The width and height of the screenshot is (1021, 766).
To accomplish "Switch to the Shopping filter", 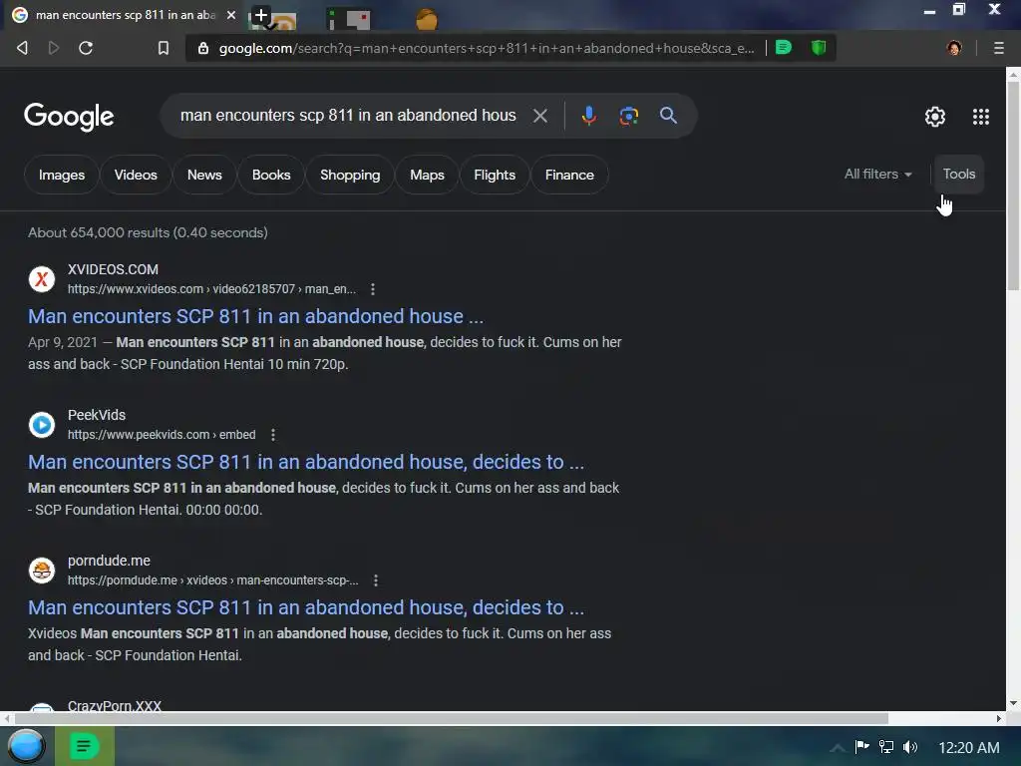I will [x=350, y=175].
